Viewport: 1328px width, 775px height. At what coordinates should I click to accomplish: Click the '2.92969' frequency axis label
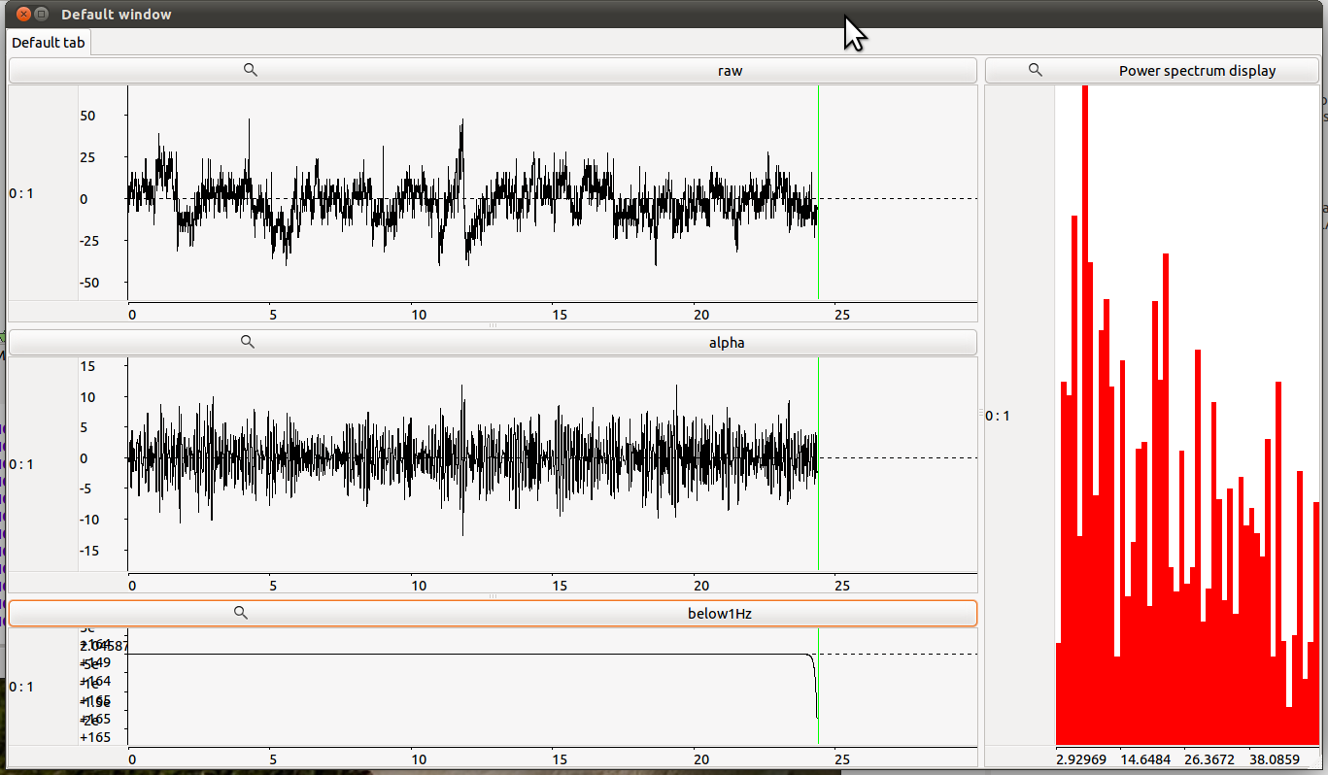(x=1080, y=758)
